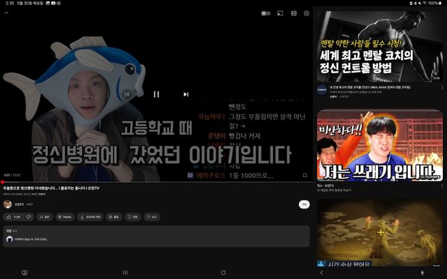Viewport: 447px width, 279px height.
Task: Pause the playing video
Action: click(156, 94)
